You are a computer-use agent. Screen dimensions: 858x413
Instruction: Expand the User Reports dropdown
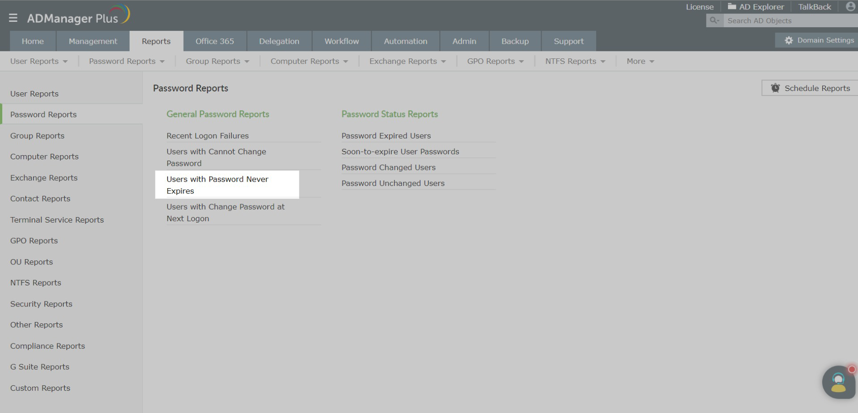coord(39,61)
